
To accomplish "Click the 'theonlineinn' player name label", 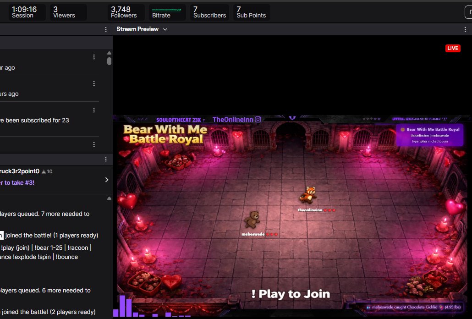I will (310, 210).
